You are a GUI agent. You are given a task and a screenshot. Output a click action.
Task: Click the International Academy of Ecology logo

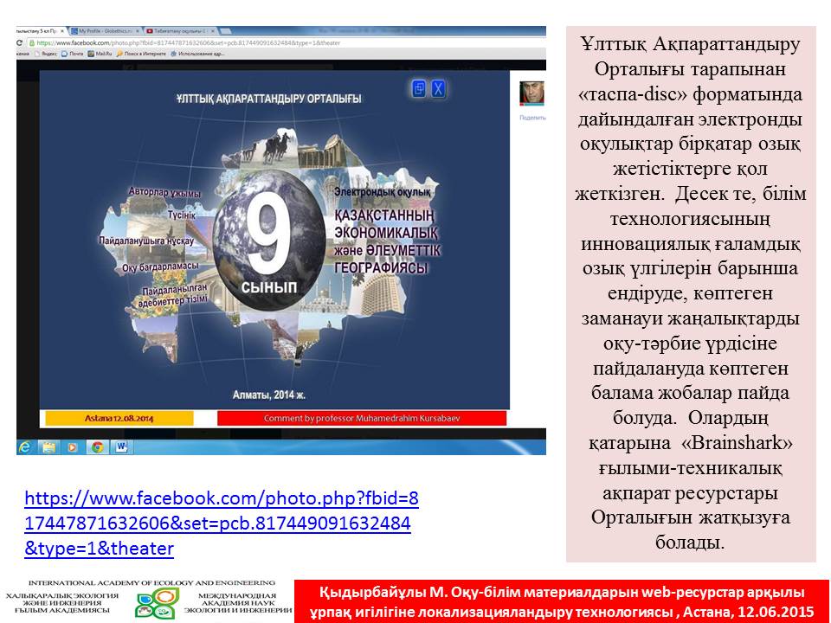pyautogui.click(x=158, y=603)
